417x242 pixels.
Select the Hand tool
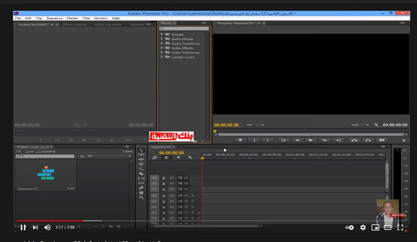[x=141, y=192]
